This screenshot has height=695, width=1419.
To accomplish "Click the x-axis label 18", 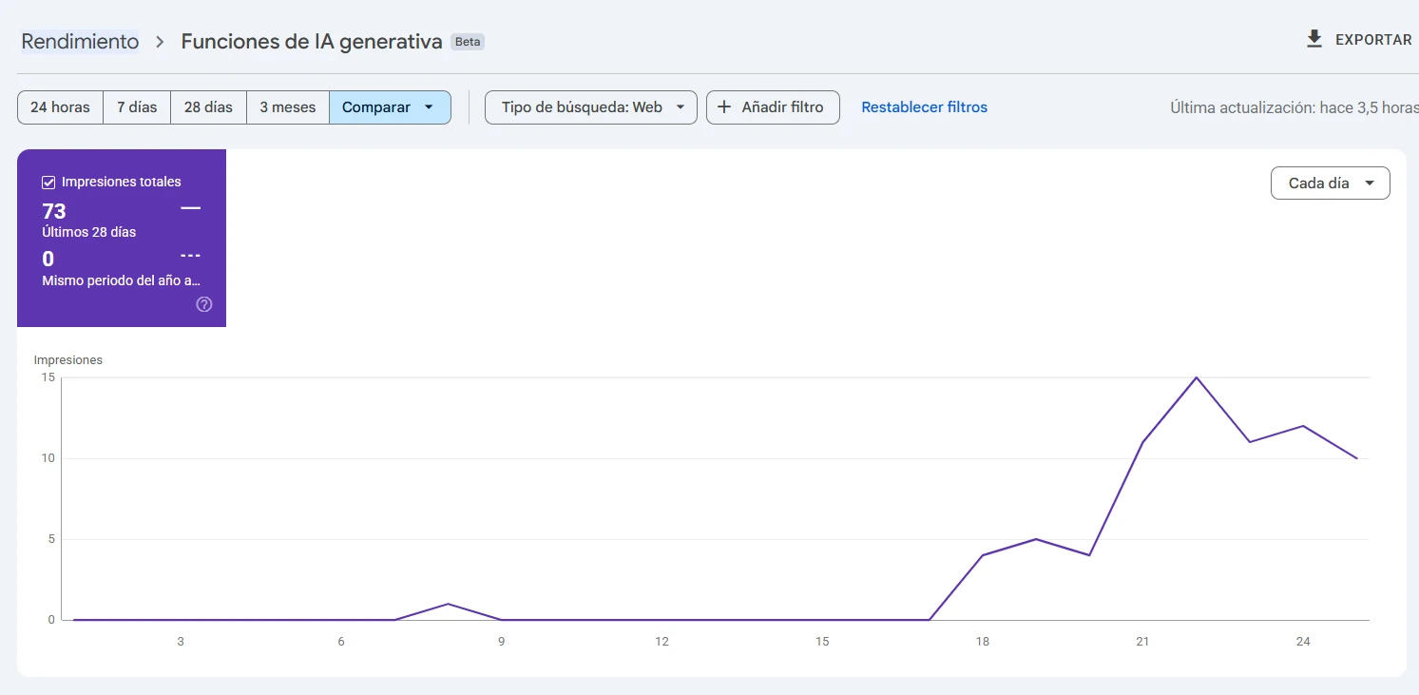I will [982, 642].
